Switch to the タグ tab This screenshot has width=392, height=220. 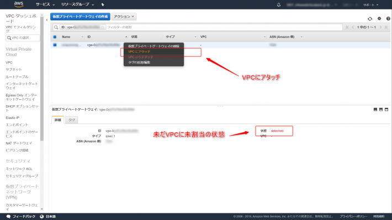point(72,120)
